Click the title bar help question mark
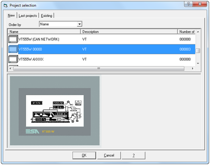Viewport: 210px width, 165px height. point(188,4)
